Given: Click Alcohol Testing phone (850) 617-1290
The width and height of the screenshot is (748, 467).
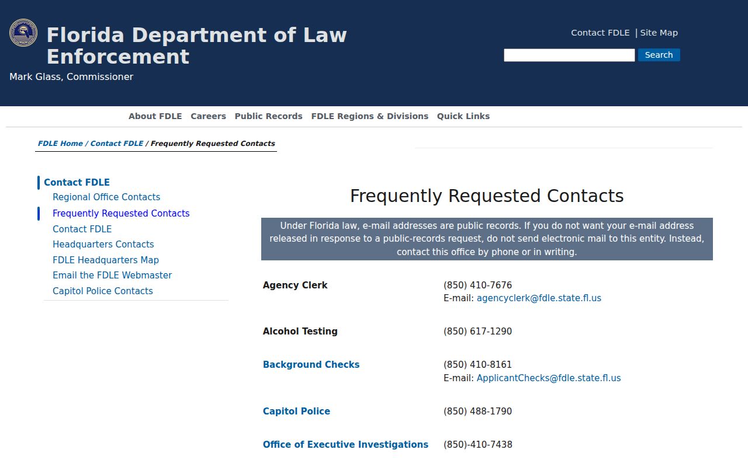Looking at the screenshot, I should [477, 332].
